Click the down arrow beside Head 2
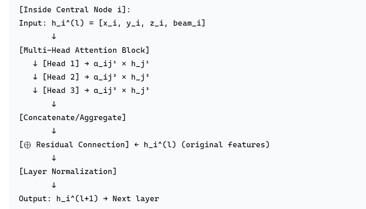 click(x=35, y=77)
